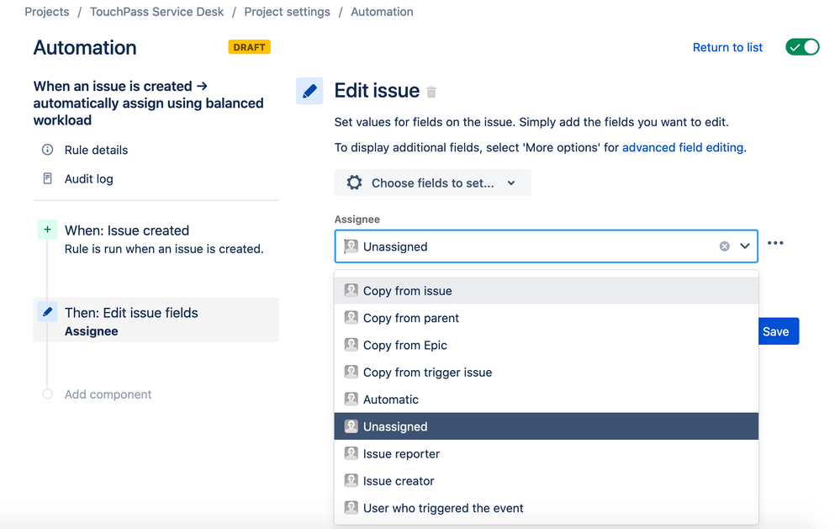
Task: Click the trash icon beside Edit issue
Action: pyautogui.click(x=431, y=92)
